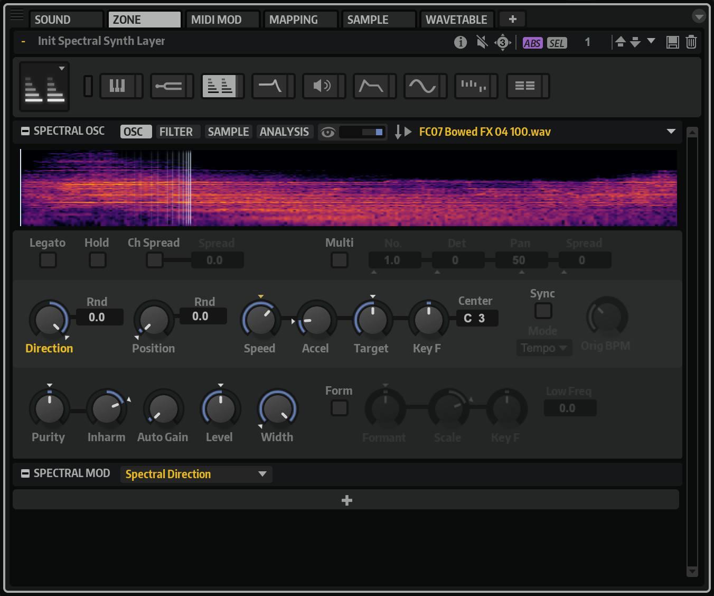Open the Step Modulator section icon
Viewport: 714px width, 596px height.
pos(473,86)
